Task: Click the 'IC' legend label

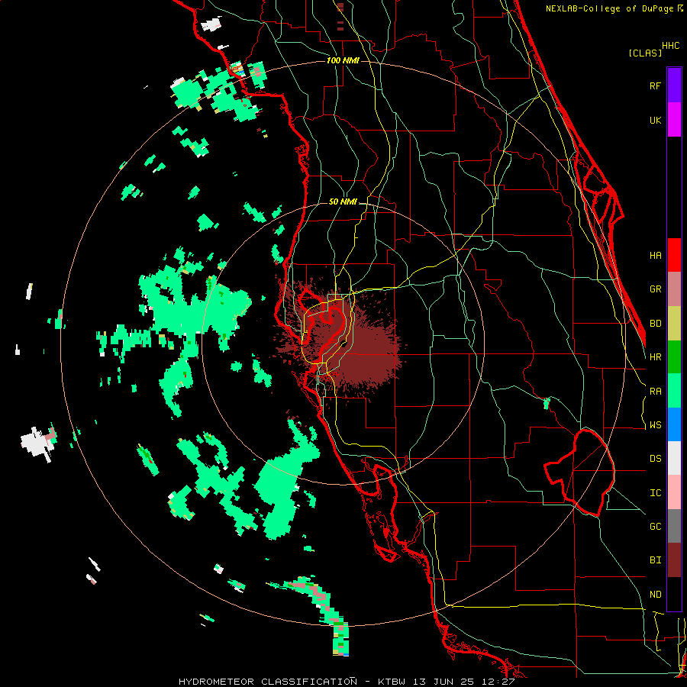Action: (656, 493)
